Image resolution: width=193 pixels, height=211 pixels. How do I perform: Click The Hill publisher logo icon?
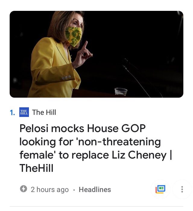[x=24, y=112]
